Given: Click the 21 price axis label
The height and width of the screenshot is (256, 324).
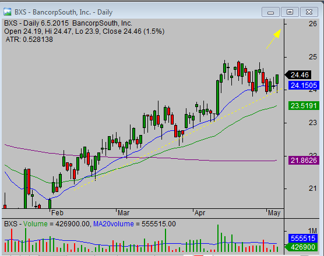Looking at the screenshot, I should pyautogui.click(x=312, y=189).
